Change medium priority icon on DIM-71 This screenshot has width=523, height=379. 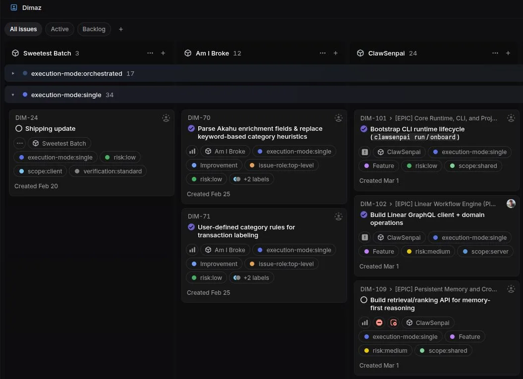pyautogui.click(x=192, y=250)
